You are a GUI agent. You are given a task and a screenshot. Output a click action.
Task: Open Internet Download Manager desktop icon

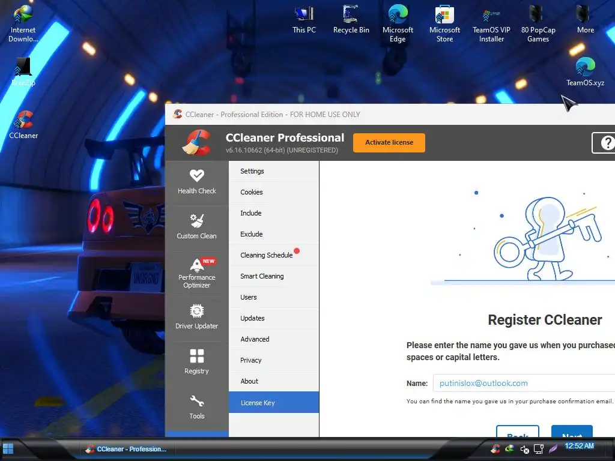[x=23, y=23]
